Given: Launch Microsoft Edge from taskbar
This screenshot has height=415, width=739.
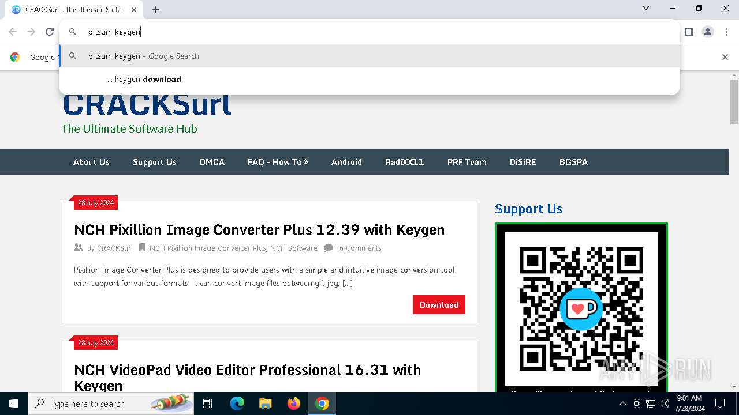Looking at the screenshot, I should (237, 403).
